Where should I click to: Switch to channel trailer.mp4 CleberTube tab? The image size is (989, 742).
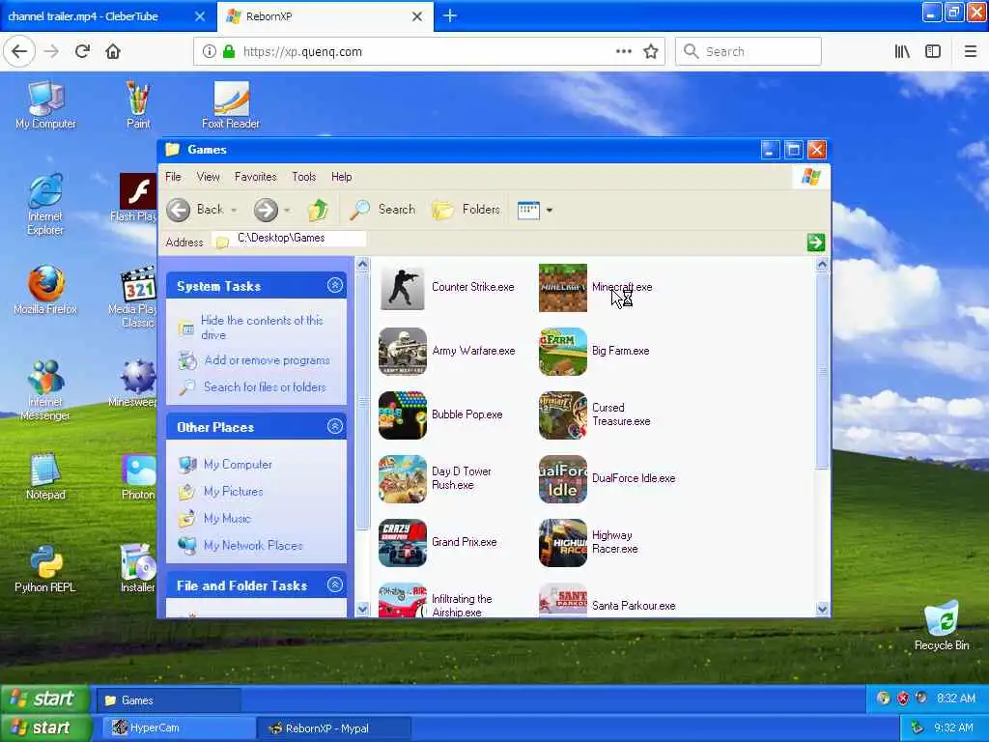(x=107, y=16)
